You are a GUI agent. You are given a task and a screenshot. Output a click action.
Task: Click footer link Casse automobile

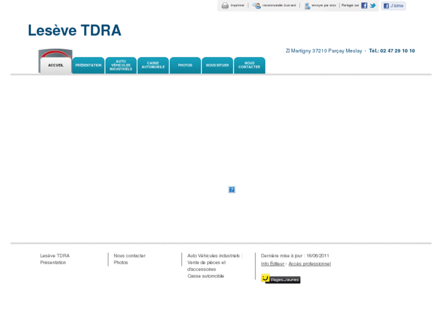click(206, 276)
